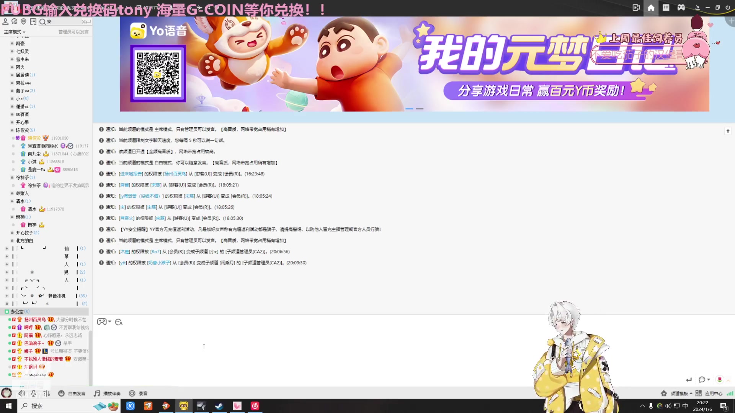Toggle the speaker volume icon
This screenshot has height=413, width=735.
click(x=22, y=393)
